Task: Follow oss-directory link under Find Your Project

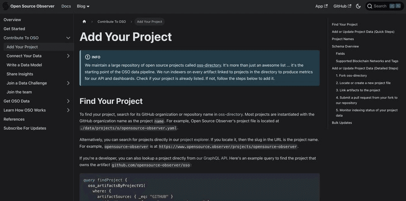Action: click(231, 114)
